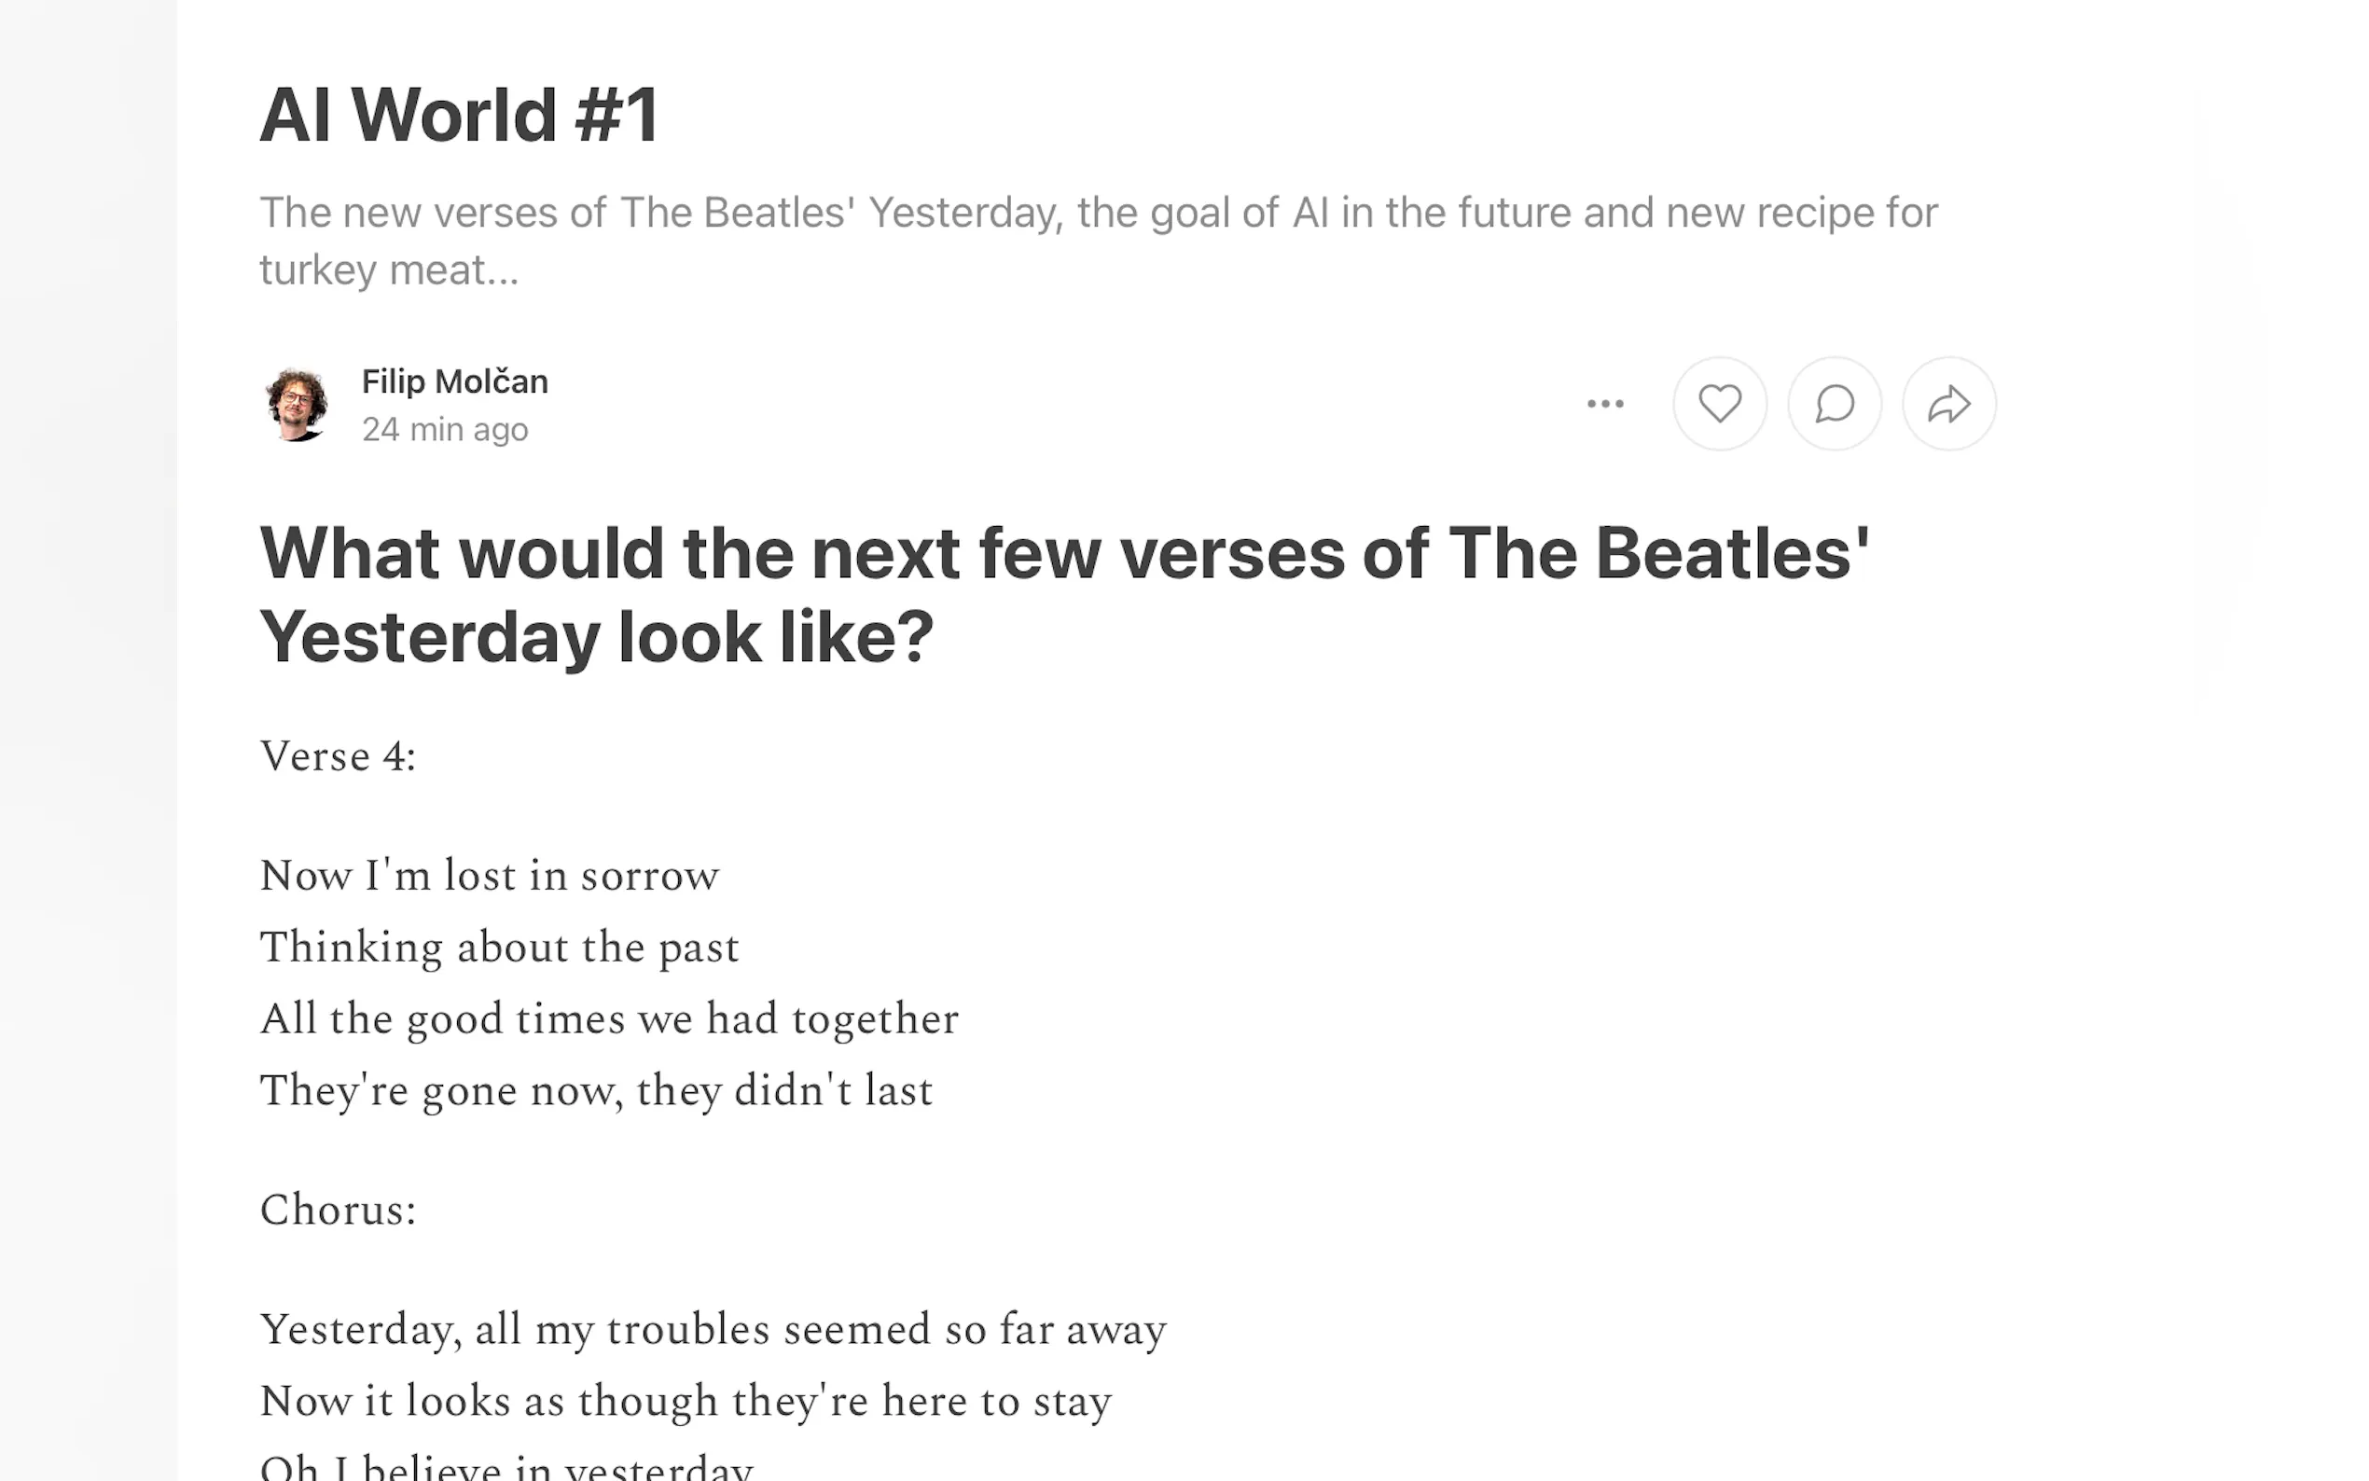Click the "24 min ago" timestamp

pos(445,429)
